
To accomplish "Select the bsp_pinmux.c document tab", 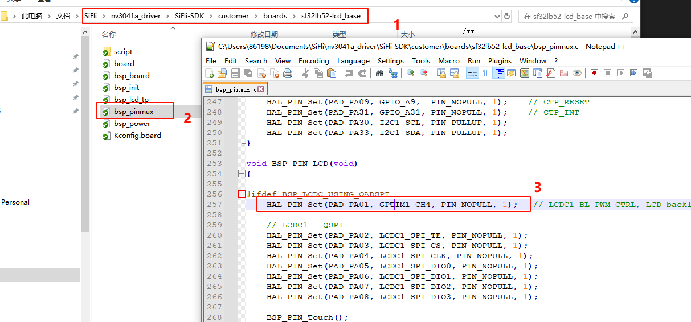I will [235, 89].
